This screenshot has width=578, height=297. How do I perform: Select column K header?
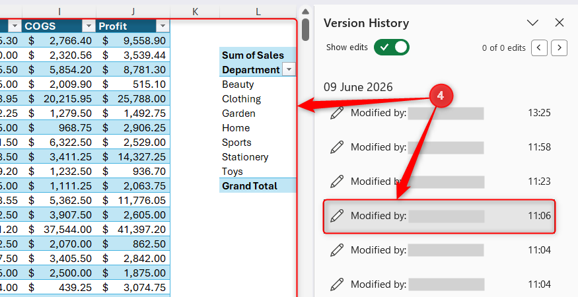click(195, 12)
